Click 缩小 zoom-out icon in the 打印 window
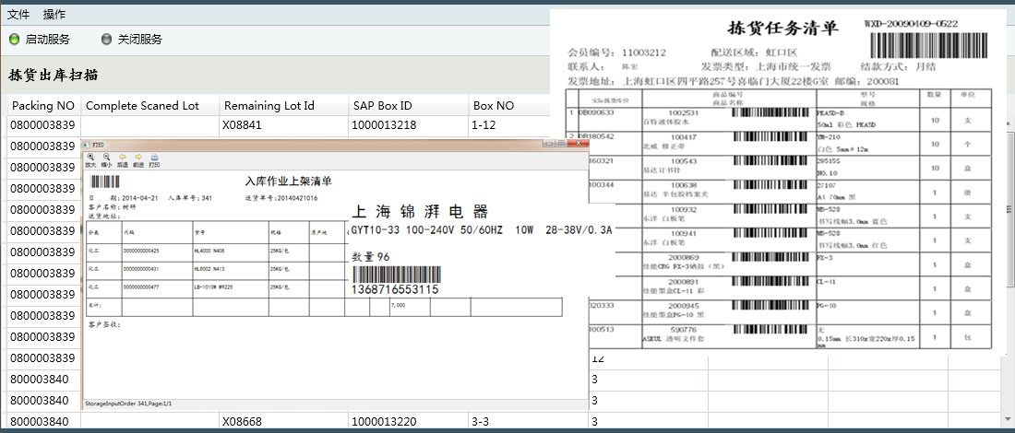The height and width of the screenshot is (433, 1015). pyautogui.click(x=107, y=160)
